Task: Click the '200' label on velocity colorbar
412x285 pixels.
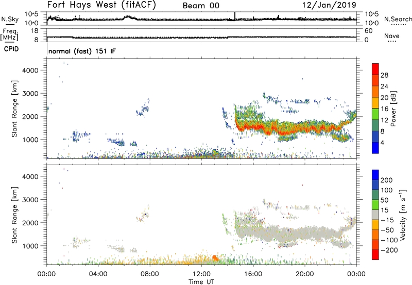Action: tap(387, 180)
